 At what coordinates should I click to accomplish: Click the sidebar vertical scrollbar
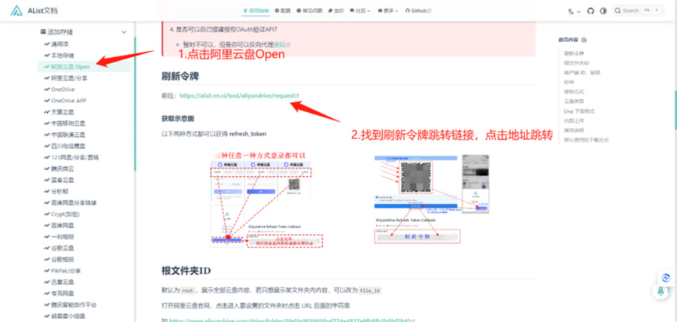135,104
